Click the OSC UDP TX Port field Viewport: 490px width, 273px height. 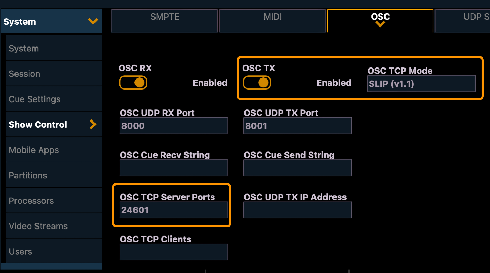[x=297, y=126]
